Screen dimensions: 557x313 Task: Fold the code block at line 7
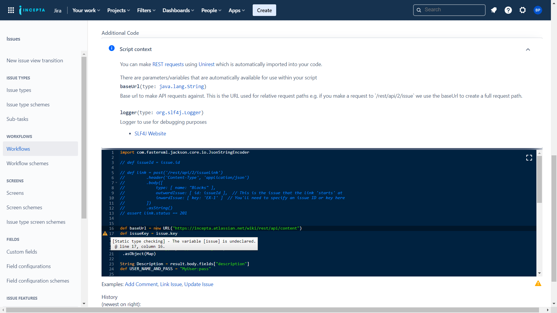[116, 183]
